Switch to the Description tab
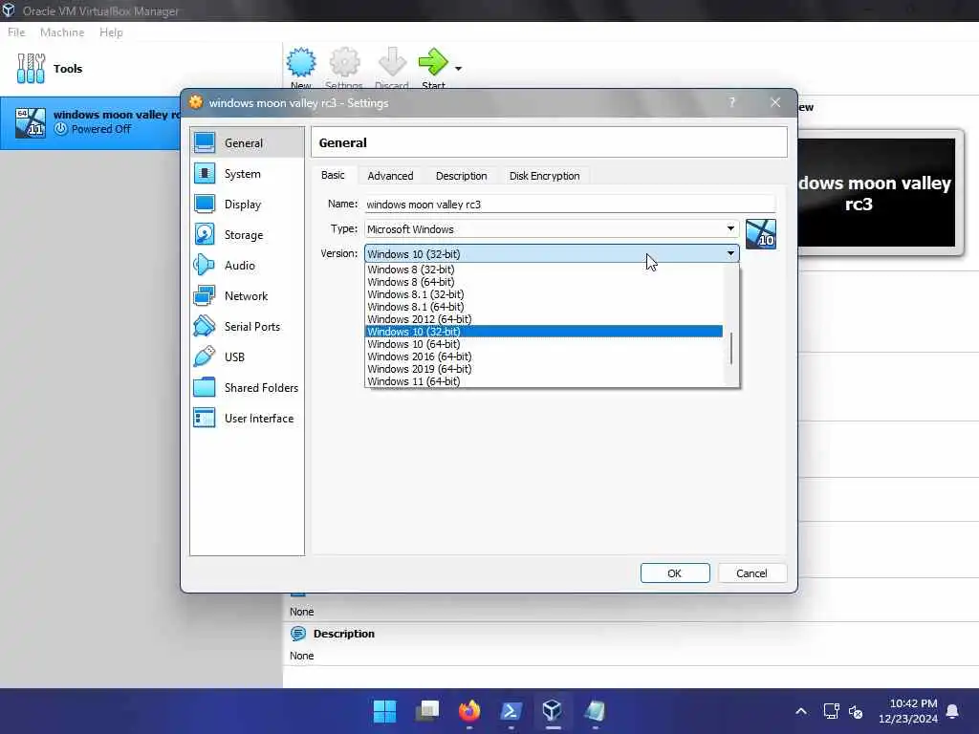The width and height of the screenshot is (979, 734). 462,176
